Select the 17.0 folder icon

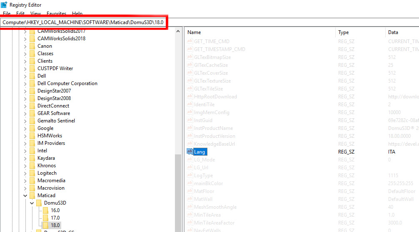pos(46,217)
